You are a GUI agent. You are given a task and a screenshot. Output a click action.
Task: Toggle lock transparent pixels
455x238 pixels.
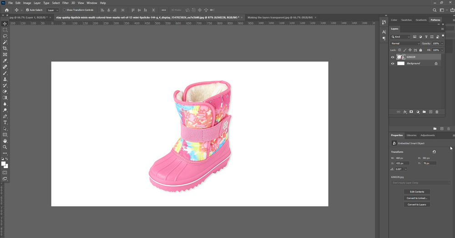tap(399, 50)
